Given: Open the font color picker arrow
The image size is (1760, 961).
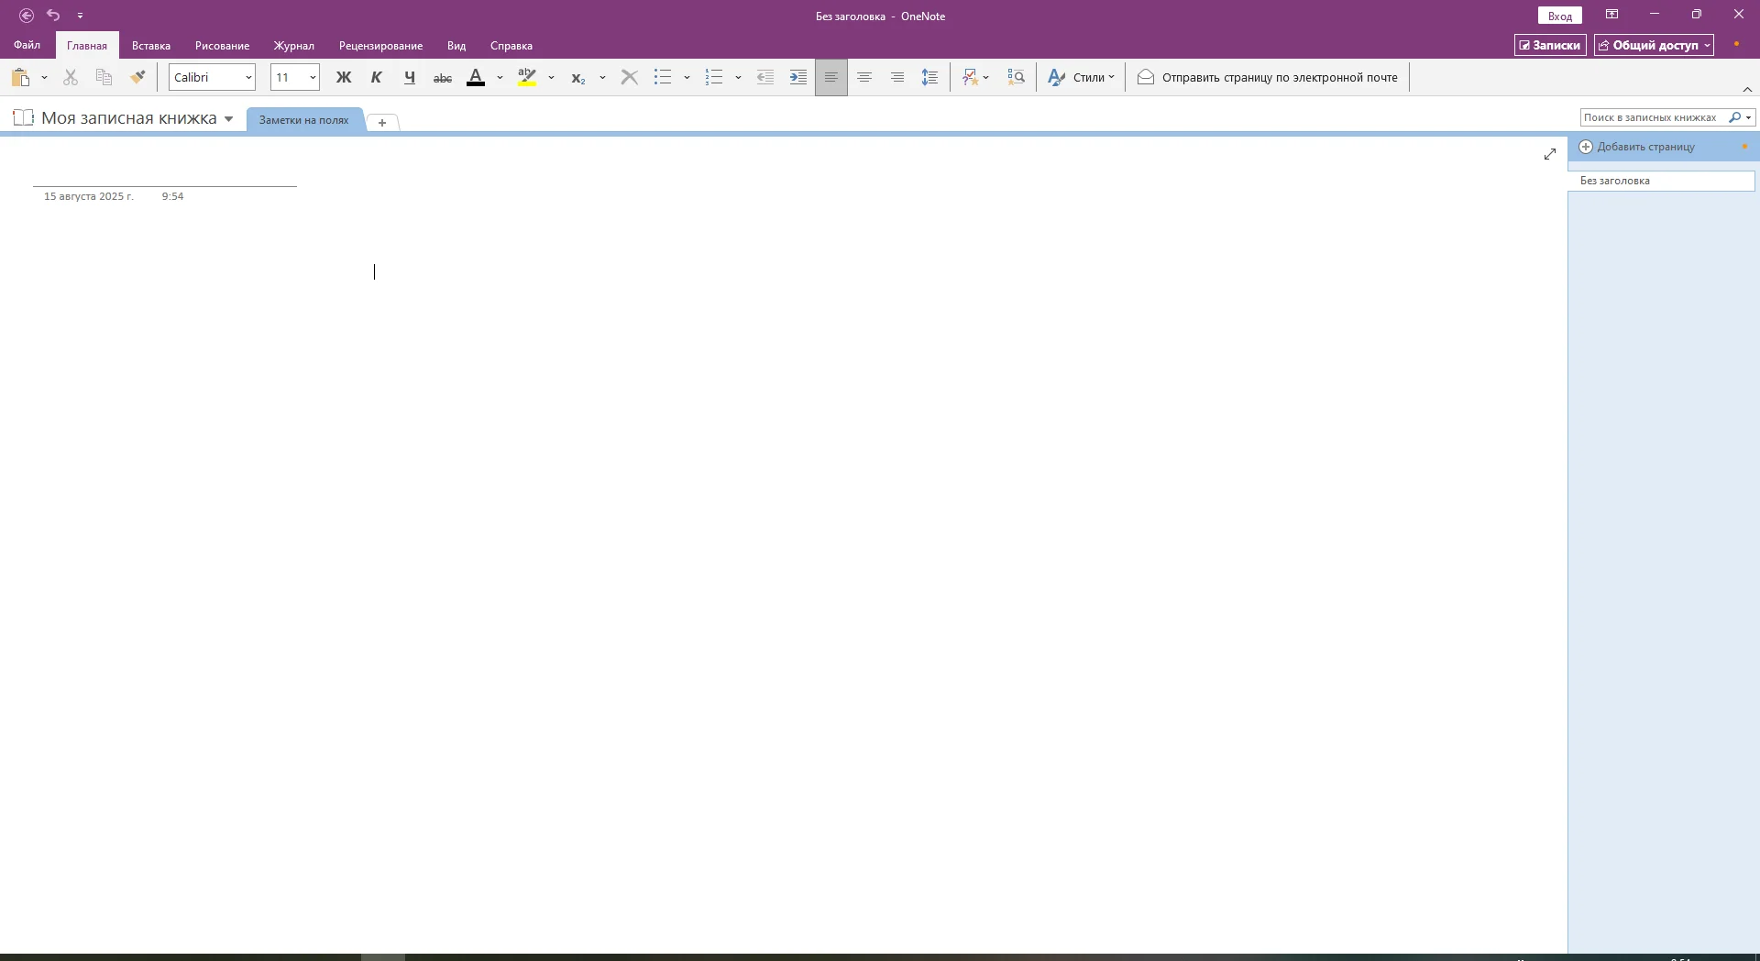Looking at the screenshot, I should point(500,78).
